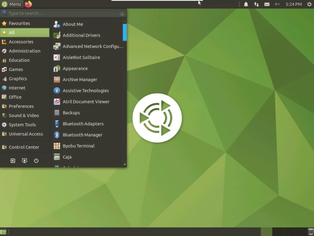Open the Trash icon in bottom panel
Viewport: 314px width, 236px height.
[x=311, y=232]
